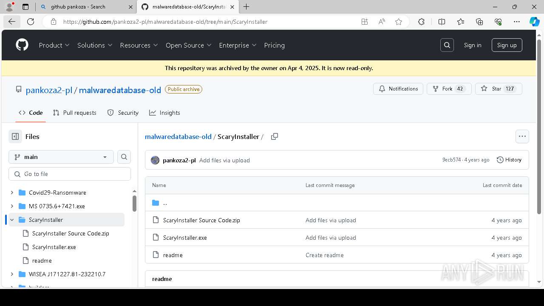Open the main branch selector dropdown

pyautogui.click(x=61, y=157)
